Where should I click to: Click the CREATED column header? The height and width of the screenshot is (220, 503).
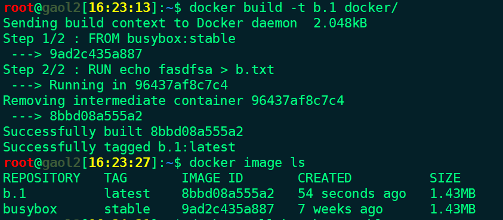[x=325, y=178]
